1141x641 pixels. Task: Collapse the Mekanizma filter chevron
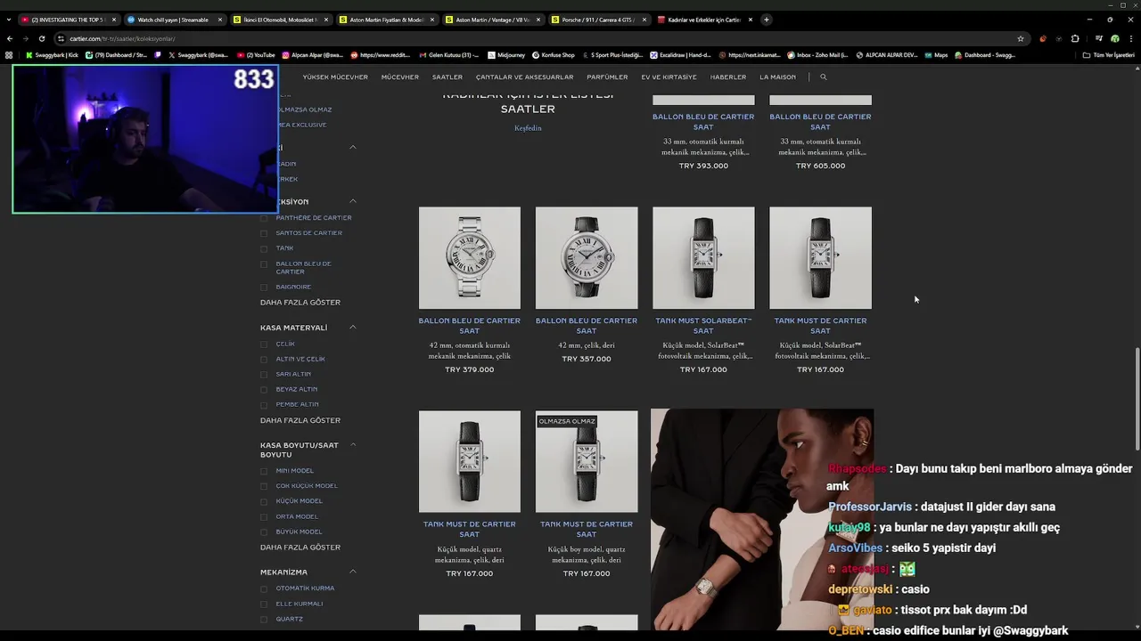[x=352, y=572]
